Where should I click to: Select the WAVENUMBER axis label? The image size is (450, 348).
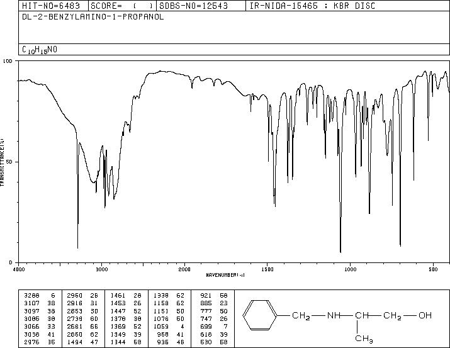point(225,275)
